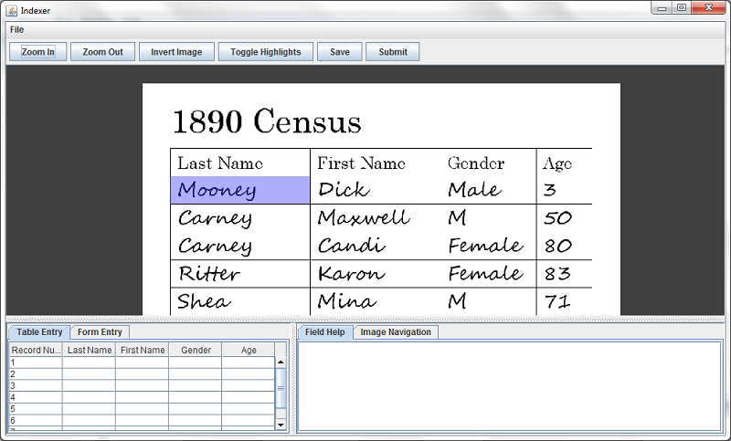This screenshot has width=731, height=441.
Task: Select First Name cell in record 6
Action: click(143, 421)
